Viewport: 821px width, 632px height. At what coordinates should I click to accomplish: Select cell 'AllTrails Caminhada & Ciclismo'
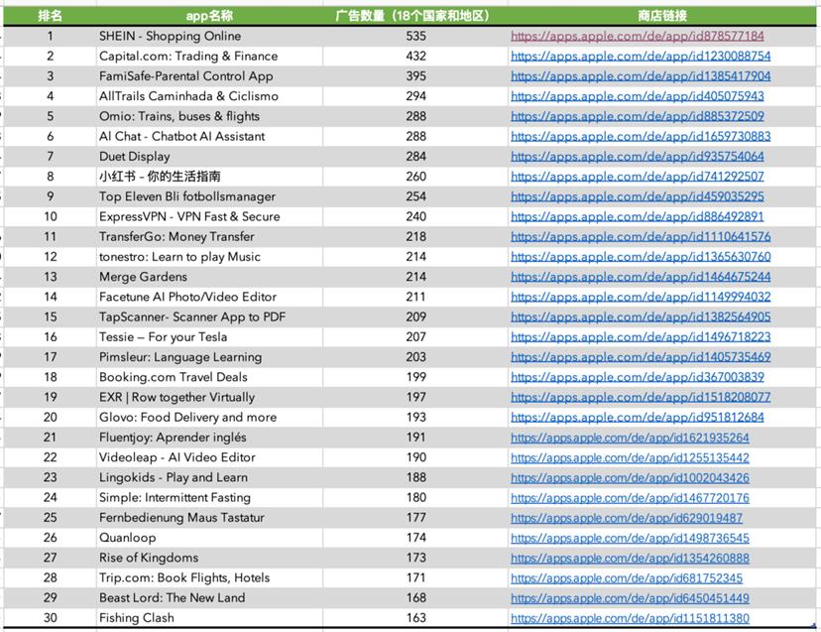(209, 96)
